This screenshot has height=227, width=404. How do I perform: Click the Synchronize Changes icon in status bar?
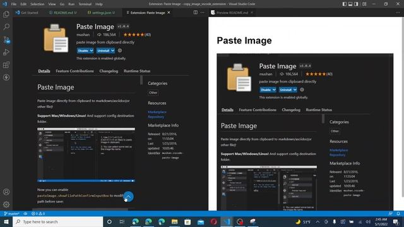[x=25, y=214]
